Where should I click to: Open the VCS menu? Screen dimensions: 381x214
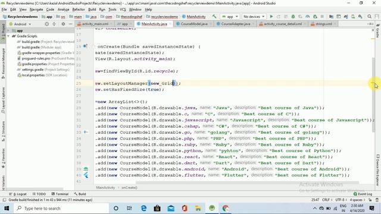(x=123, y=10)
